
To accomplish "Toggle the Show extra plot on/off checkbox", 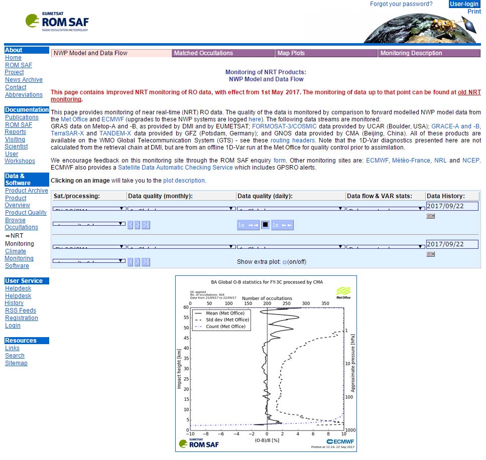I will coord(285,262).
